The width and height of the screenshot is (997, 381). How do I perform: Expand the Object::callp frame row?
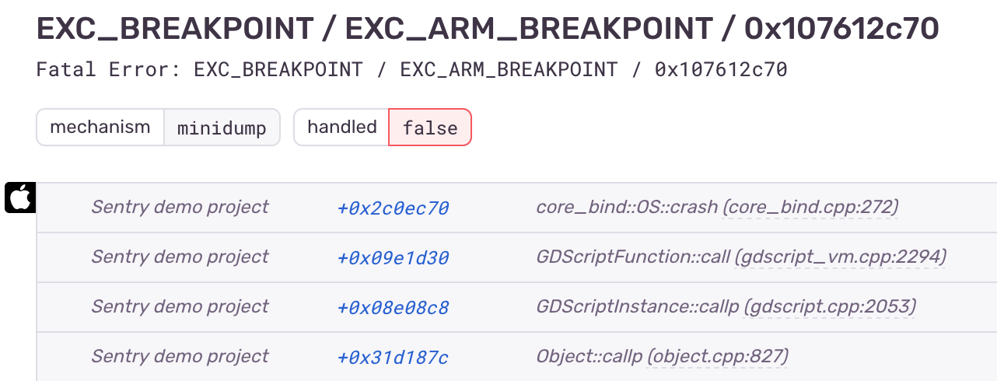tap(589, 357)
